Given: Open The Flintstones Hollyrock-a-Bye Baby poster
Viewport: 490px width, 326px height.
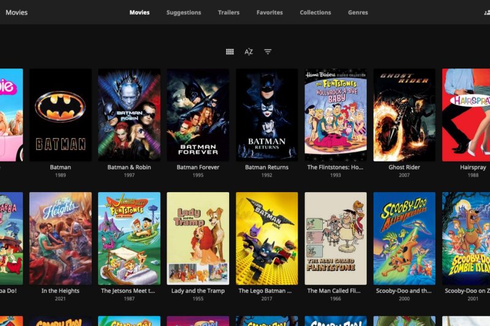Looking at the screenshot, I should coord(336,115).
